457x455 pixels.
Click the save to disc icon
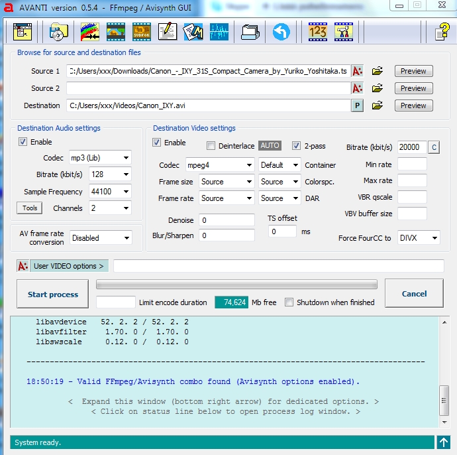(58, 32)
